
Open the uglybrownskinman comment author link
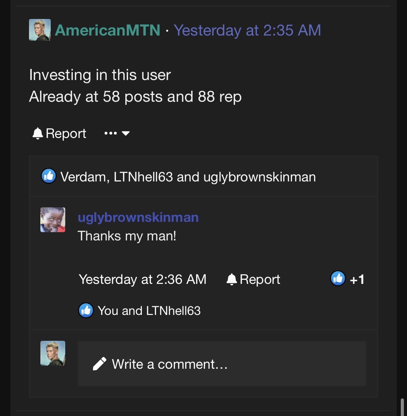[138, 217]
